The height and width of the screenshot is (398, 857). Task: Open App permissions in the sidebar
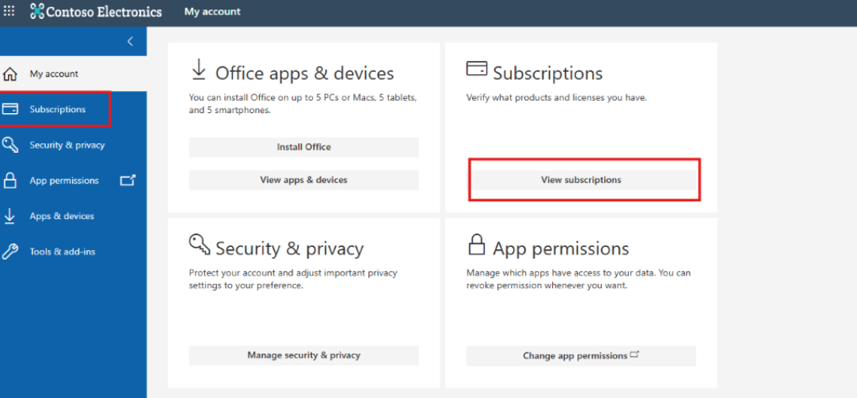click(73, 180)
